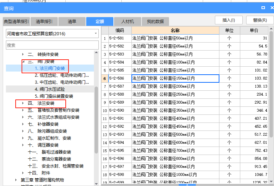Select code cell 5-2-596

120,159
